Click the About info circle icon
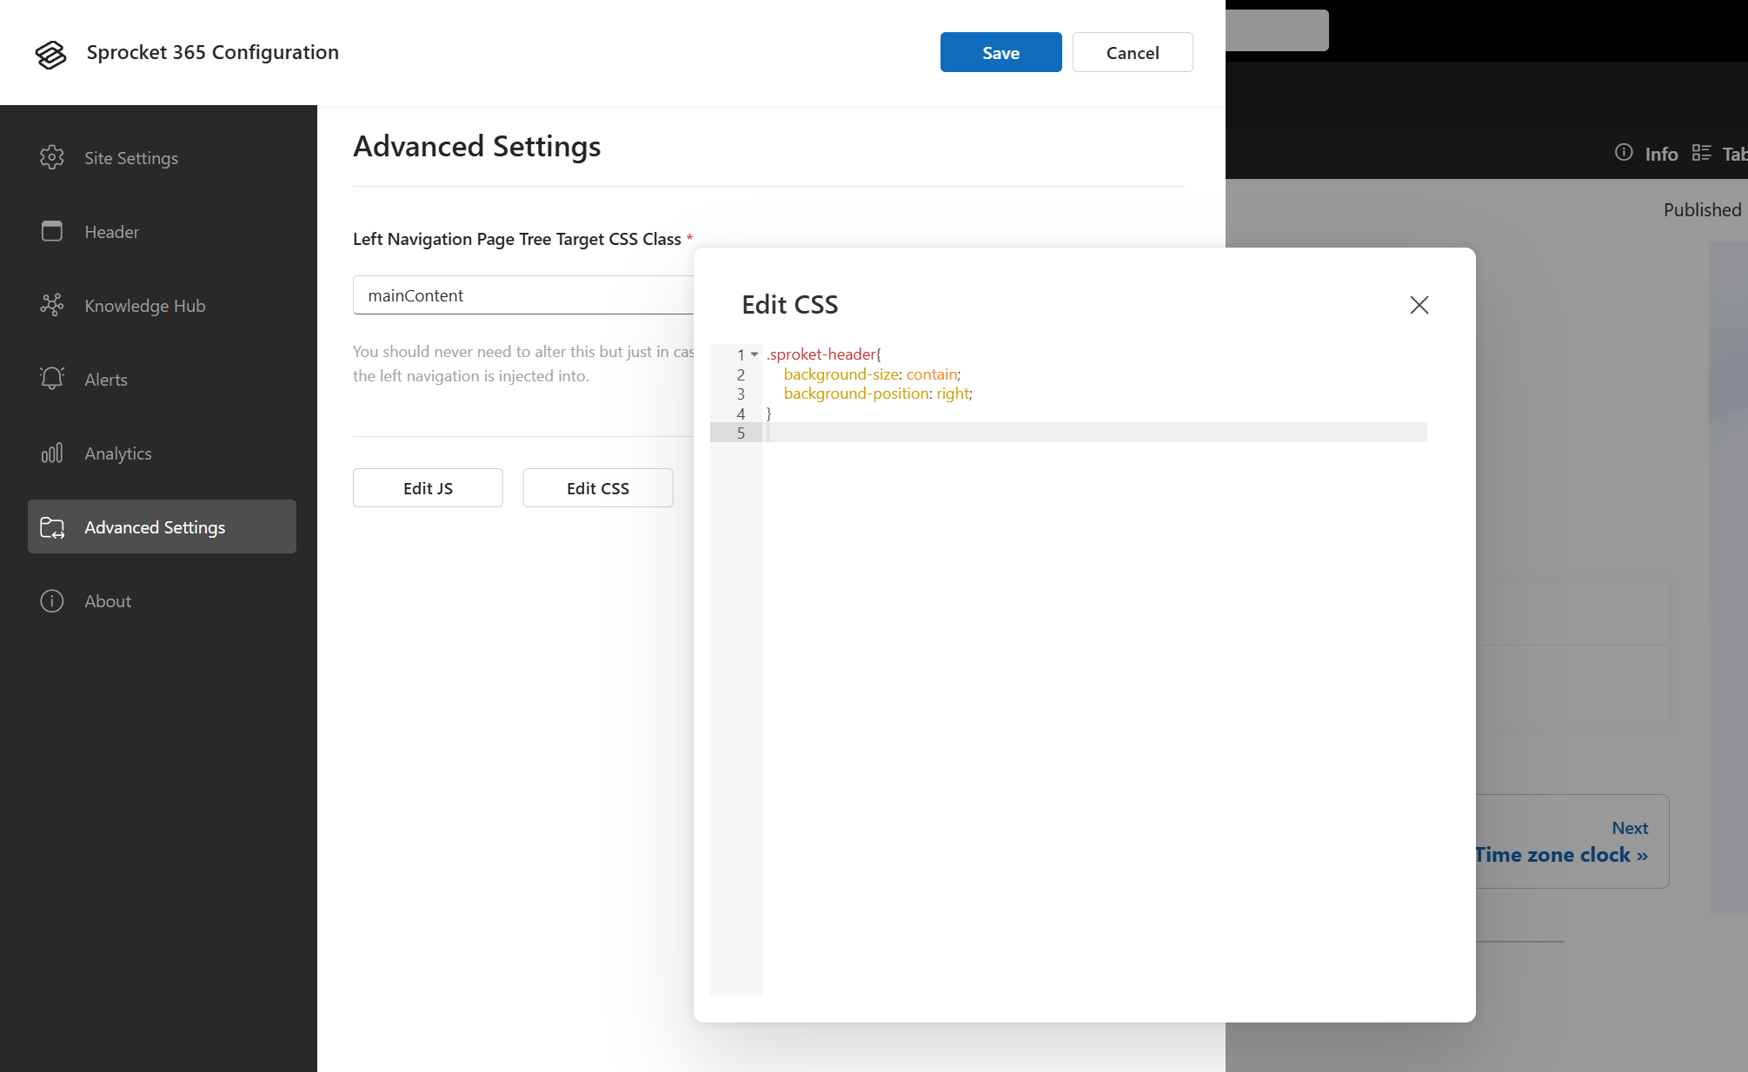The image size is (1748, 1072). pyautogui.click(x=52, y=600)
